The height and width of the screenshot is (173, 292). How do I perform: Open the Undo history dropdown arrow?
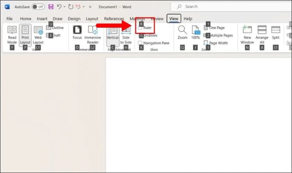click(x=64, y=7)
